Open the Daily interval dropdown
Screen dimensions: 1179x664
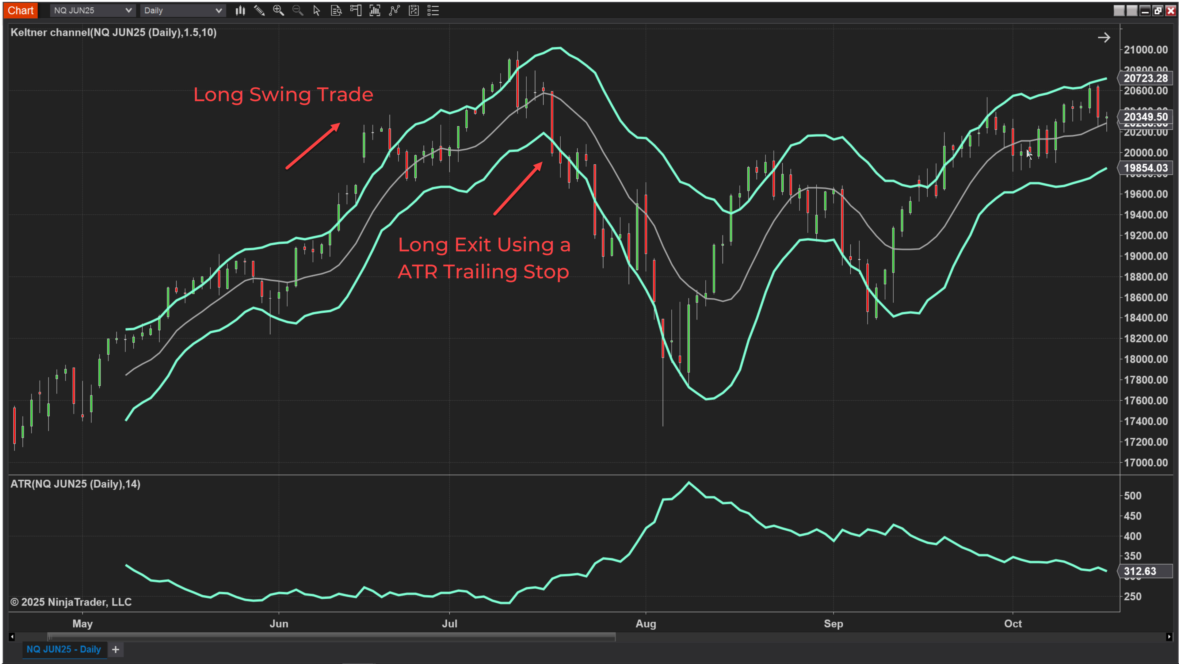pos(183,10)
